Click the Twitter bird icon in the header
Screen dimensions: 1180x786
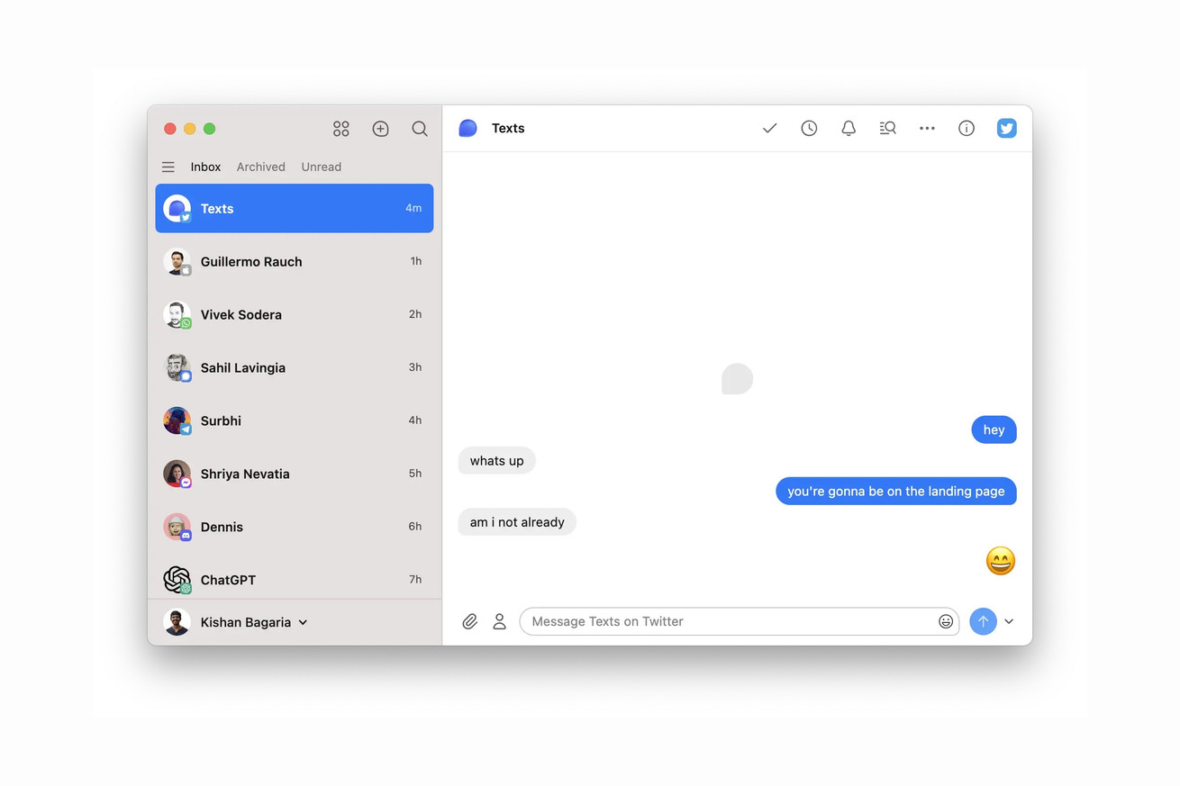tap(1007, 129)
